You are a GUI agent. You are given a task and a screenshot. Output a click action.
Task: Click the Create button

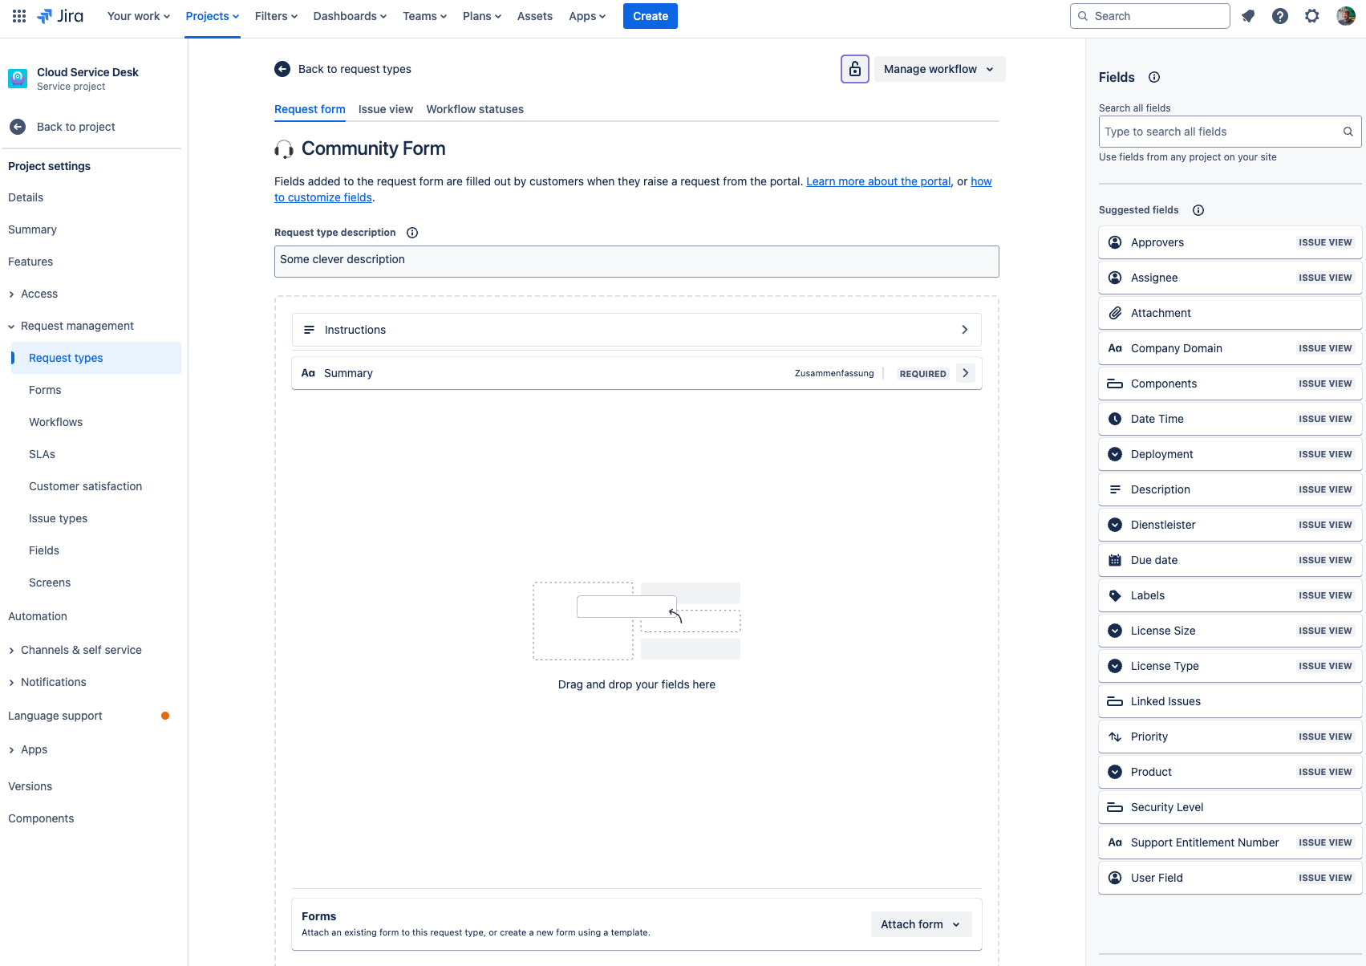(650, 15)
